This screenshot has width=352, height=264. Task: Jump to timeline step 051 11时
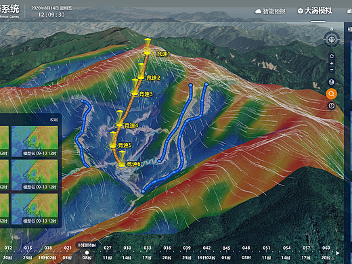(266, 252)
